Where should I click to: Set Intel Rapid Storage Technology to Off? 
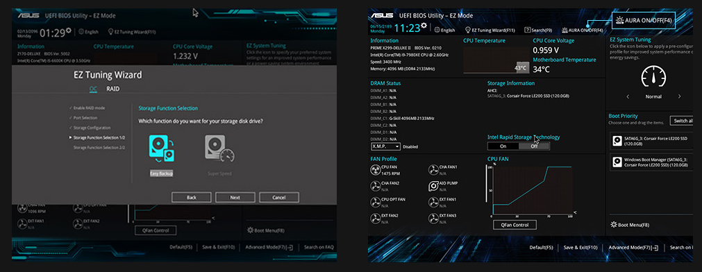pos(534,146)
